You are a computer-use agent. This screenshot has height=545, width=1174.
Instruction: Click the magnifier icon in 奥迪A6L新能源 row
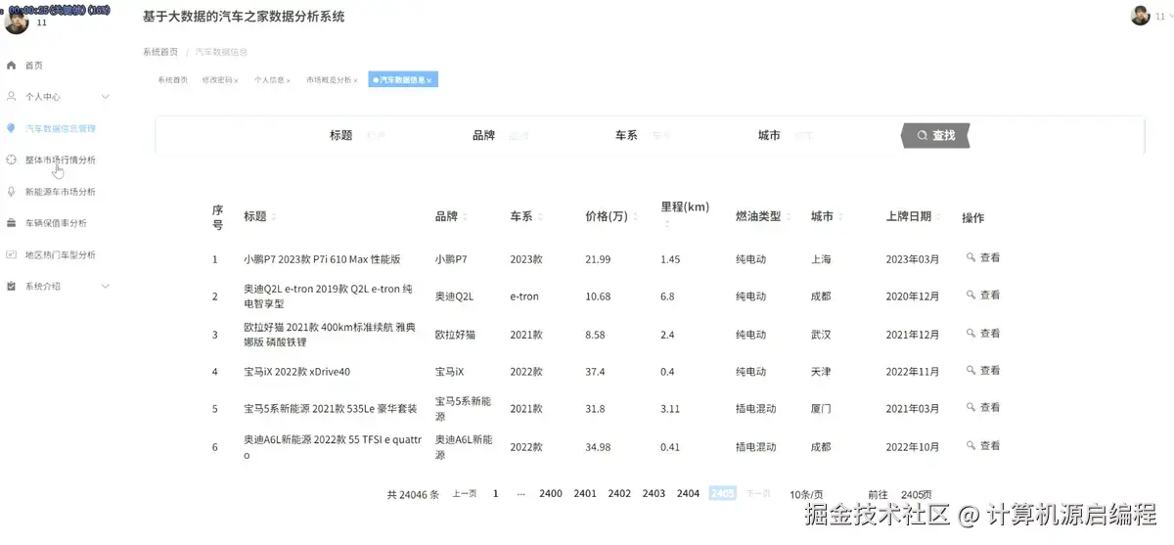[971, 446]
